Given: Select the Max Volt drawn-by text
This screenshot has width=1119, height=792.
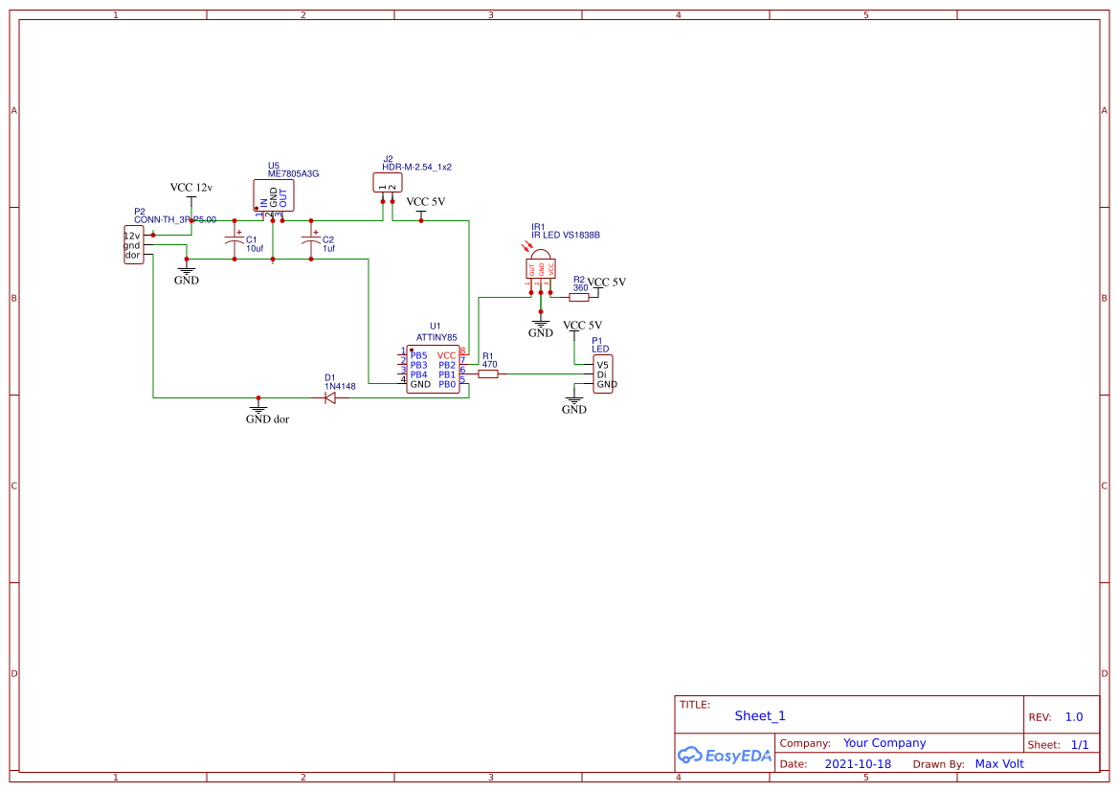Looking at the screenshot, I should click(x=998, y=763).
